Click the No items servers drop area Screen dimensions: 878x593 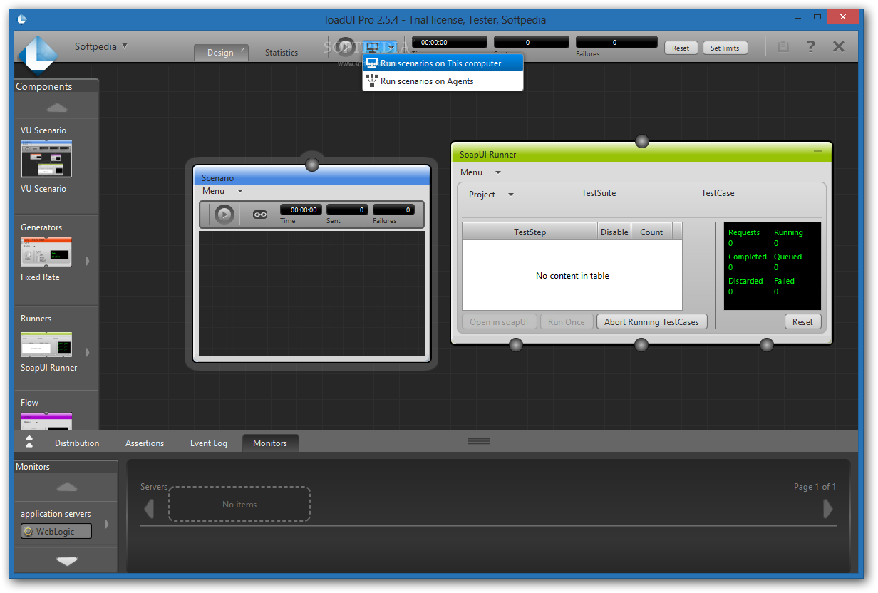(x=239, y=505)
